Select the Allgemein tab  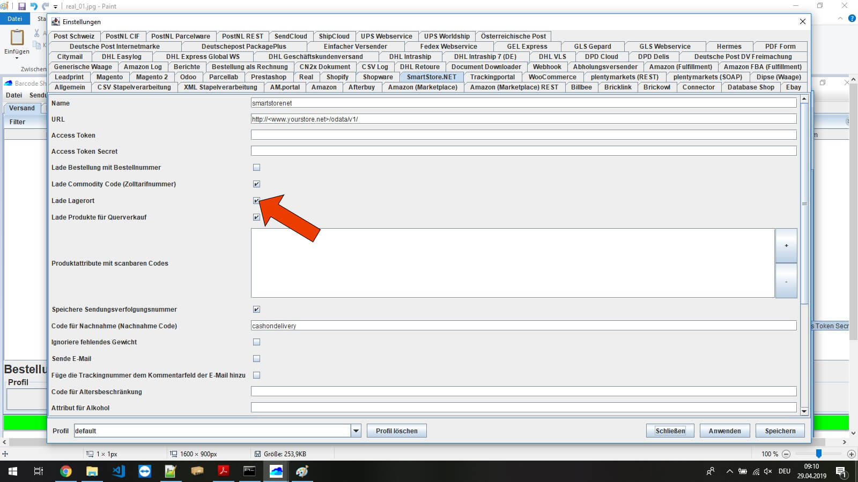pyautogui.click(x=70, y=87)
